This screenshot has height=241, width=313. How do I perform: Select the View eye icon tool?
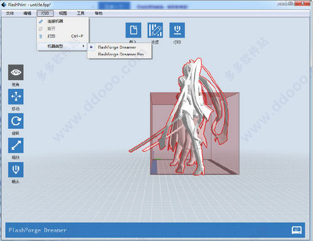16,72
